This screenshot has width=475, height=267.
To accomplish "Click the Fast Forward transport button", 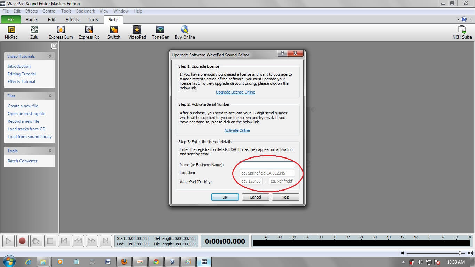I will point(91,241).
